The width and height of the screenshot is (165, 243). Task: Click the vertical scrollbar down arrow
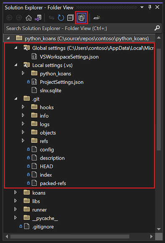pos(158,229)
